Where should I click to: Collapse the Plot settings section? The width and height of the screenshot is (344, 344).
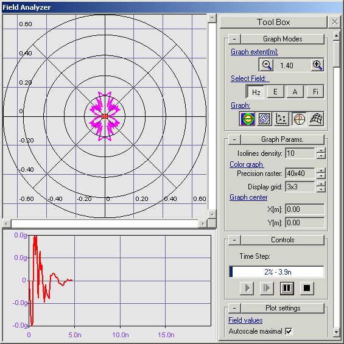tap(234, 308)
